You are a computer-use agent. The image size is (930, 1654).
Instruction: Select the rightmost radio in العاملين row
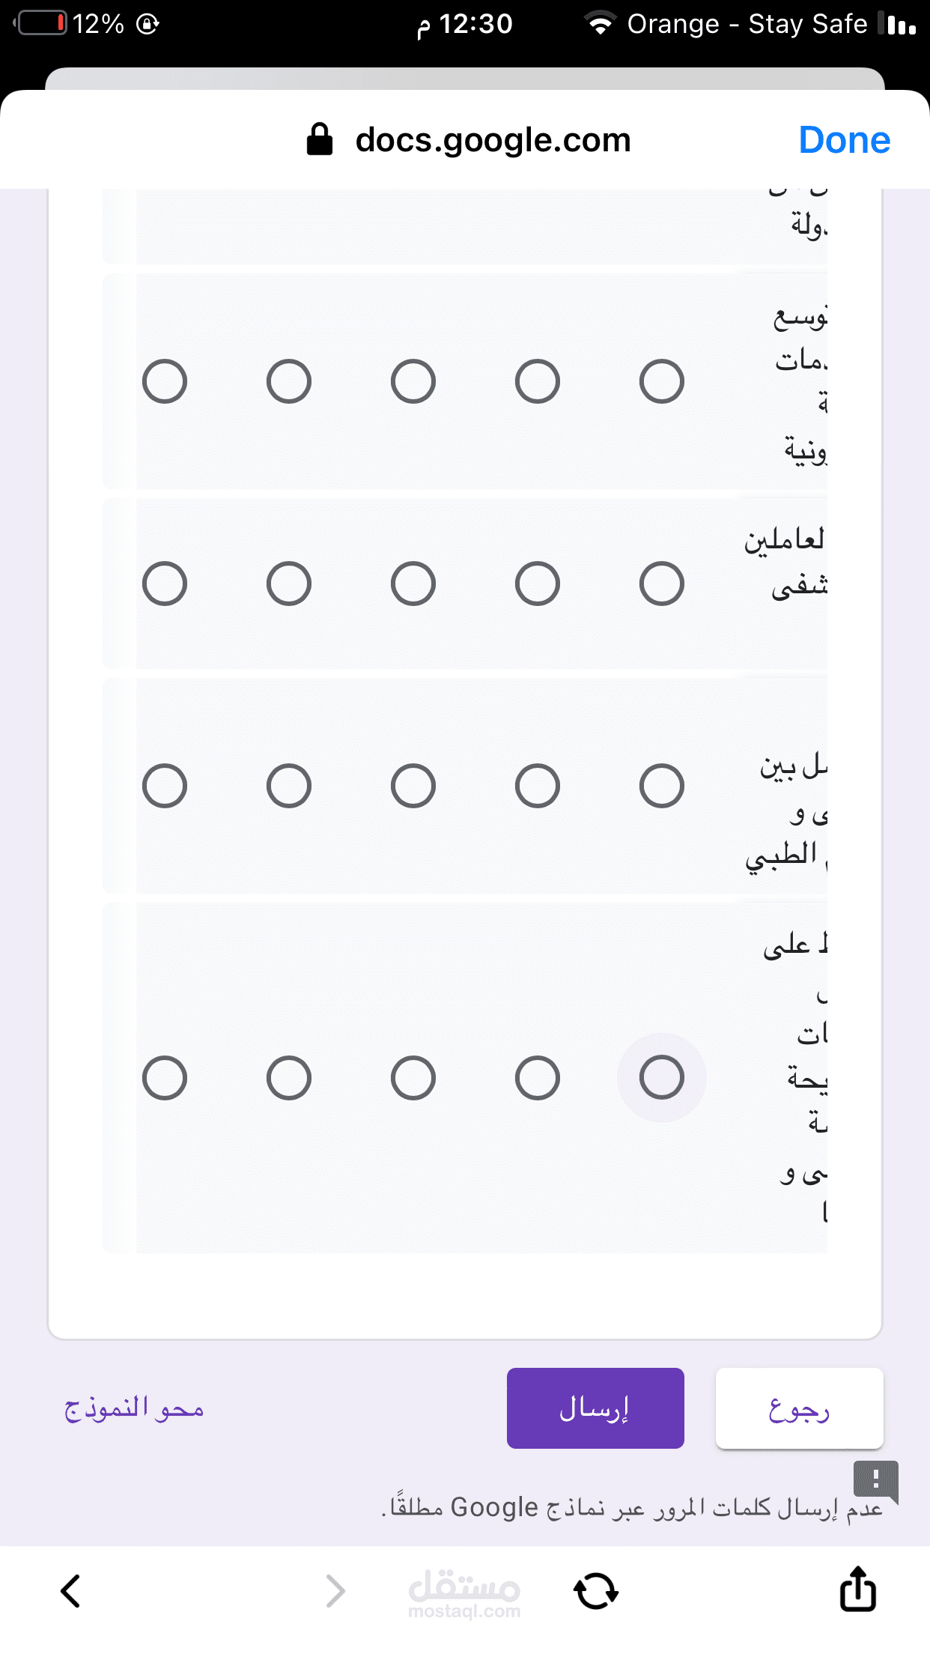662,584
